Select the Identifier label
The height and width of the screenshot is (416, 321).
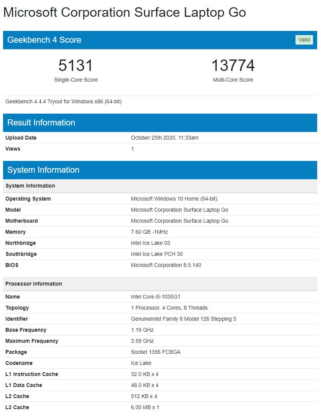pos(17,319)
